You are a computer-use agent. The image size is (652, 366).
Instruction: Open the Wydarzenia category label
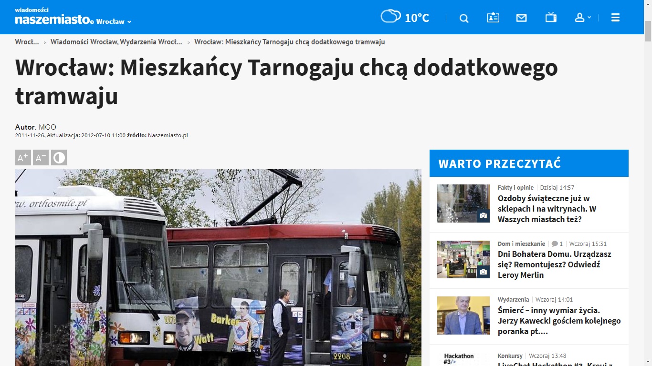click(513, 300)
